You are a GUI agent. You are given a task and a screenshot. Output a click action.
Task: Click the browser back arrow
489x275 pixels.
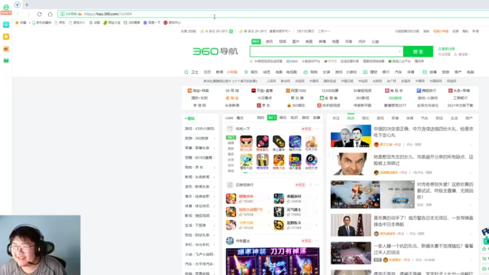(x=18, y=14)
